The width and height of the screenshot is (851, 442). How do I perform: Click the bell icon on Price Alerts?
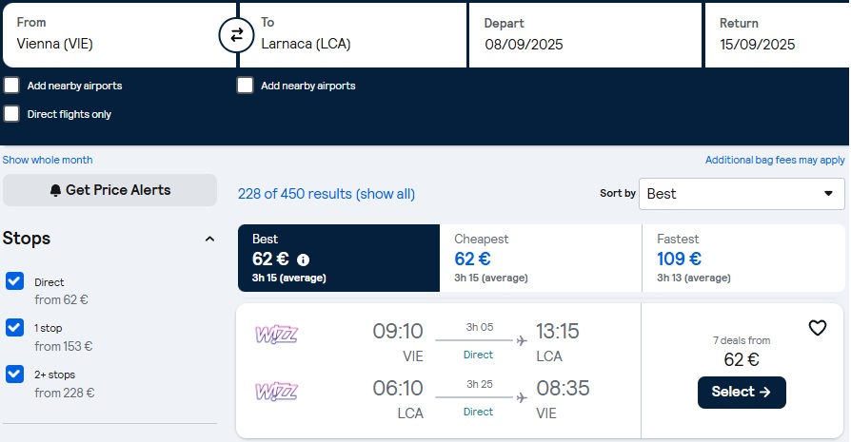55,190
